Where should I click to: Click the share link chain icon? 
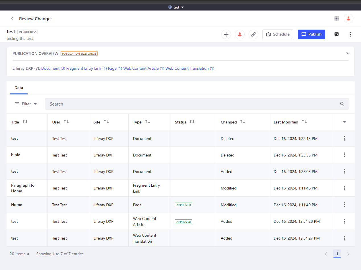pos(253,34)
